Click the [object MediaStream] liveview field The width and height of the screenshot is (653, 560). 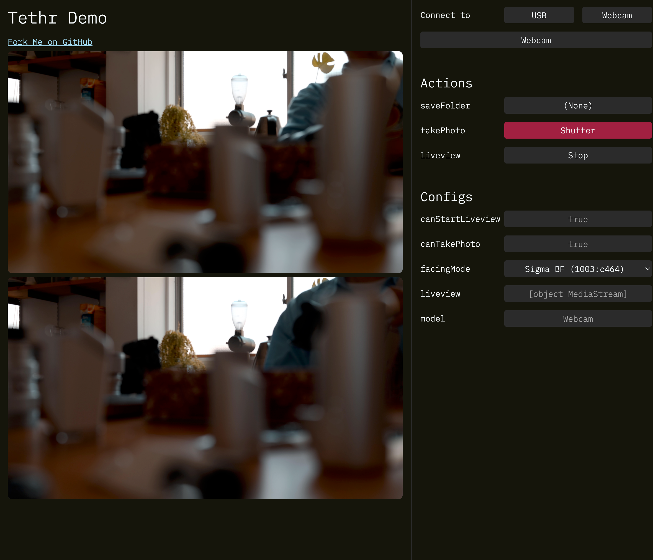pyautogui.click(x=577, y=294)
